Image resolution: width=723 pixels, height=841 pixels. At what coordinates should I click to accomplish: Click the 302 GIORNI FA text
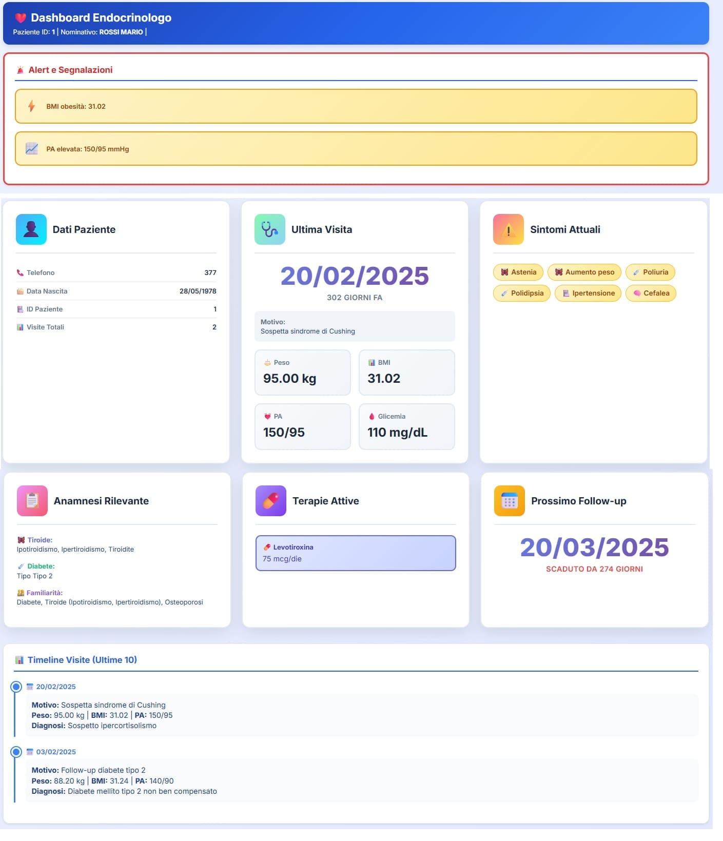click(x=355, y=298)
